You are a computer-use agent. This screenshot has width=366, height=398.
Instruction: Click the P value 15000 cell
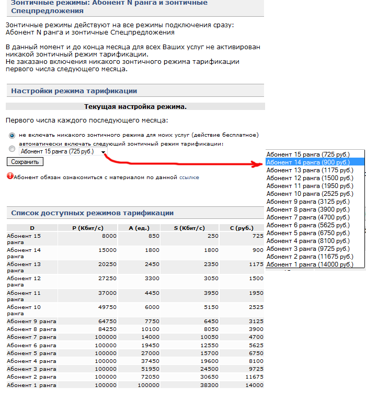[88, 253]
